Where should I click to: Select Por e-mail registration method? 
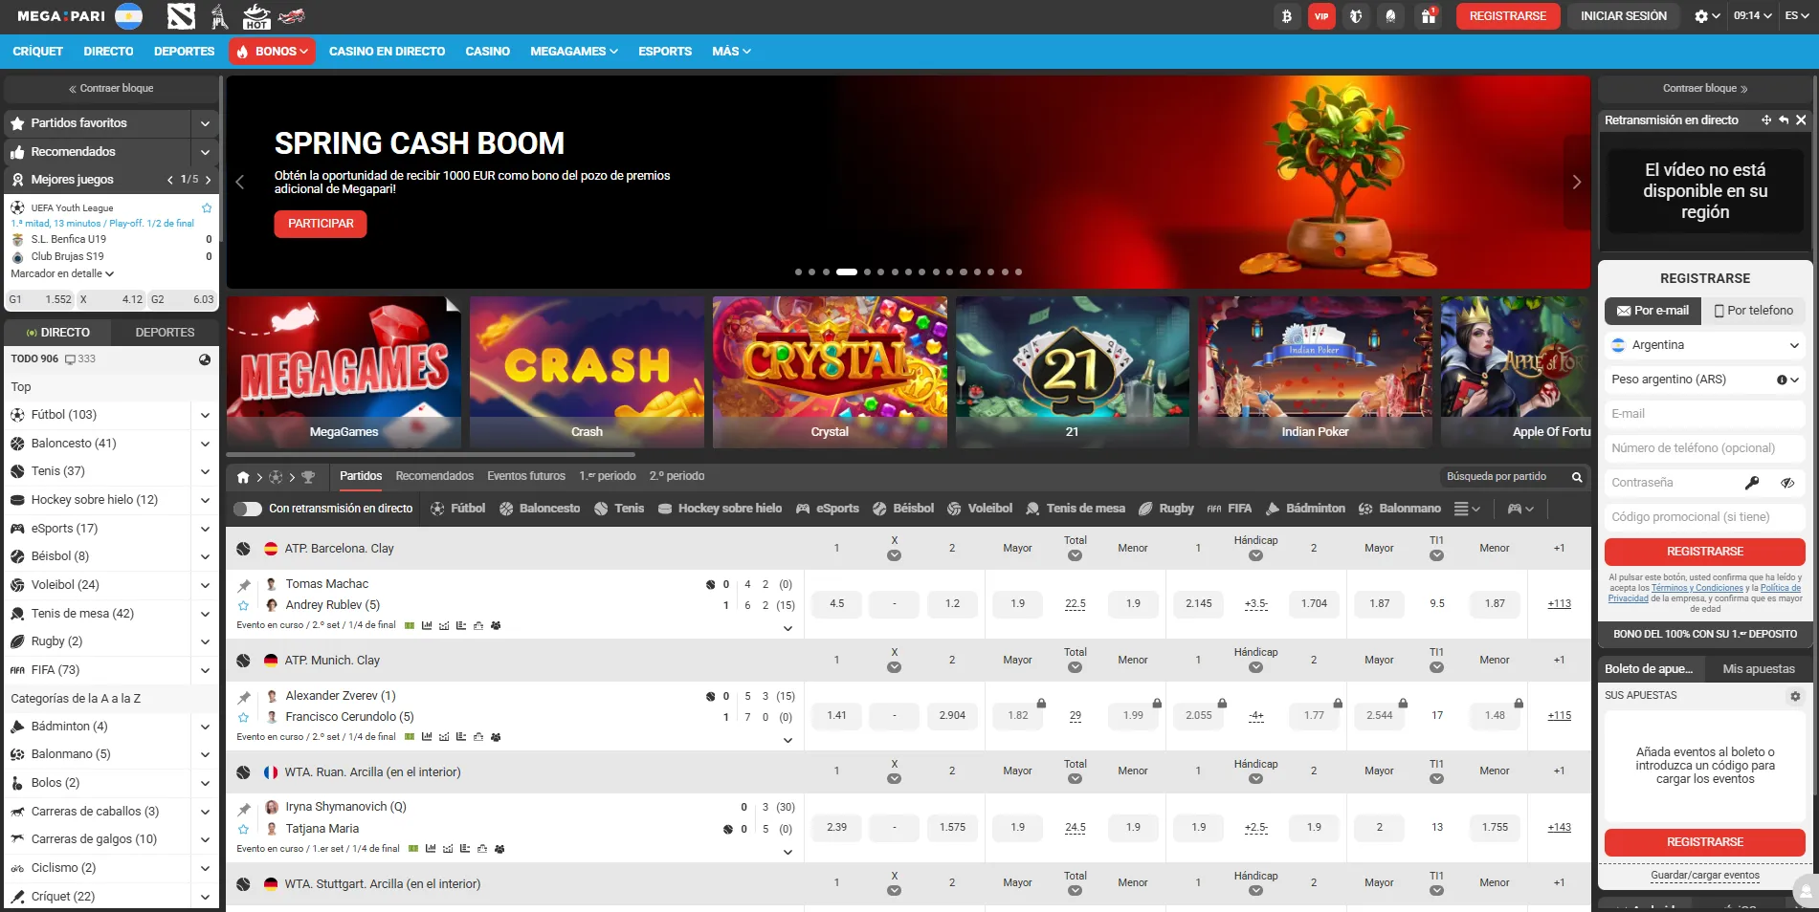tap(1653, 311)
